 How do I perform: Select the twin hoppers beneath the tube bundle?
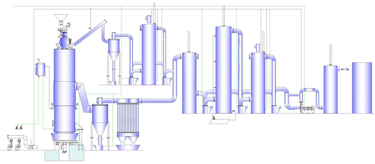tap(128, 143)
